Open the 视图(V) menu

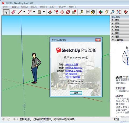pos(24,7)
